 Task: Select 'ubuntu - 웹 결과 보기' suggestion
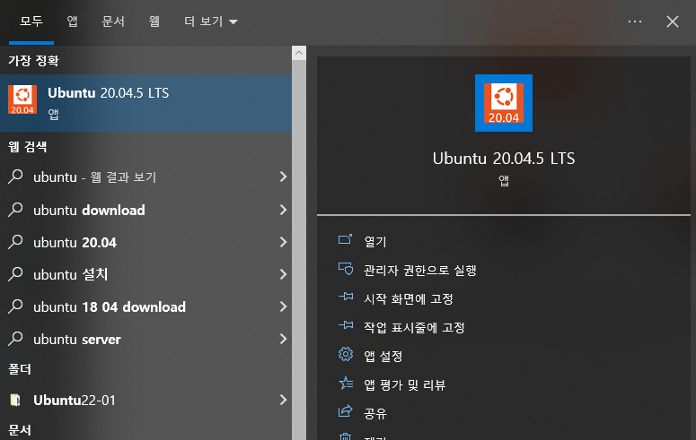tap(145, 177)
